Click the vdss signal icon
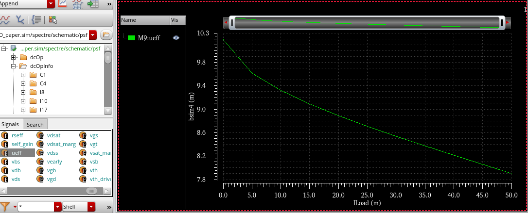This screenshot has width=528, height=213. (x=40, y=153)
